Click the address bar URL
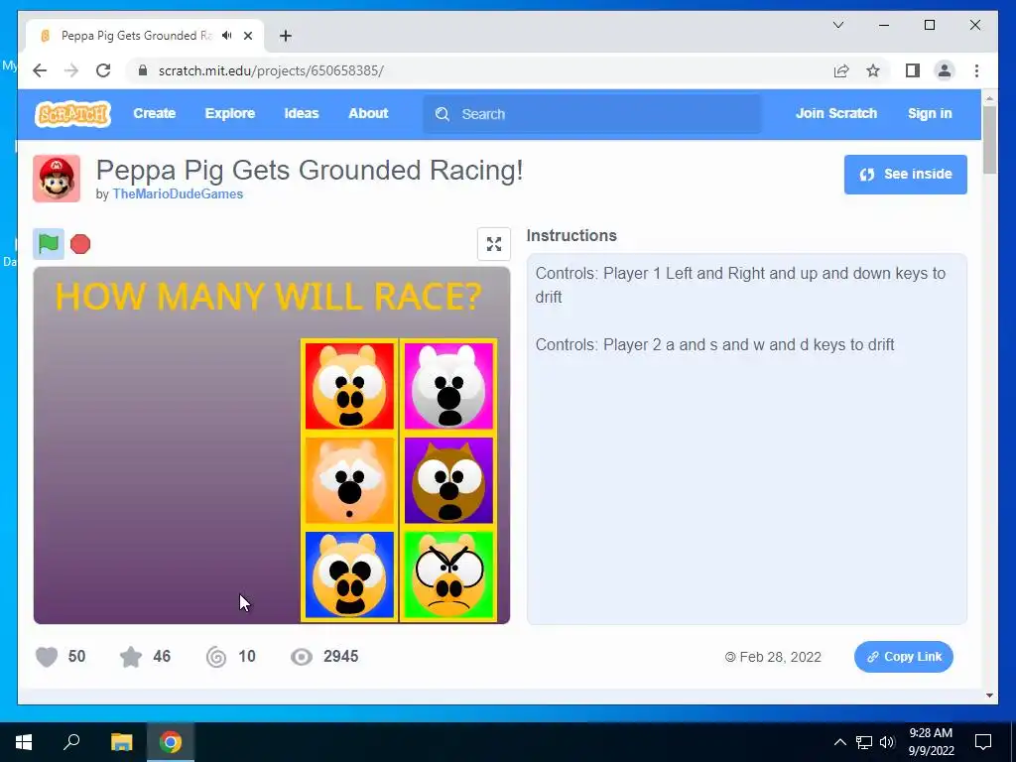 click(271, 70)
